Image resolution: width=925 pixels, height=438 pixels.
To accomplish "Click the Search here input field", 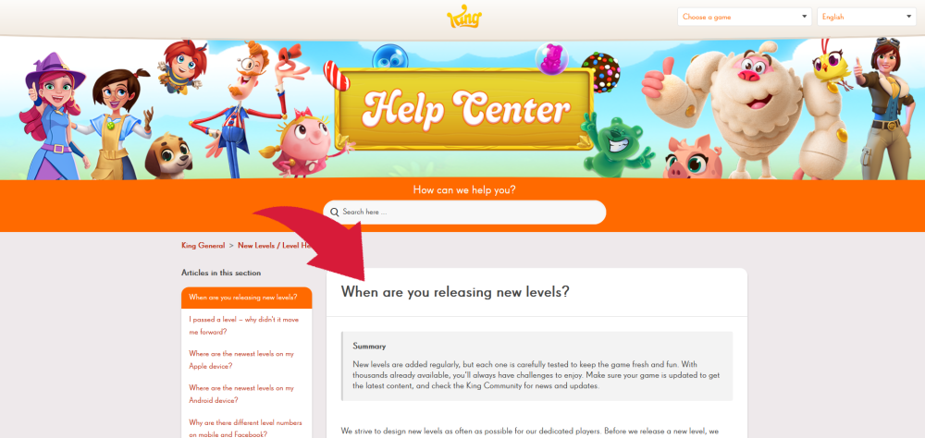I will point(464,213).
